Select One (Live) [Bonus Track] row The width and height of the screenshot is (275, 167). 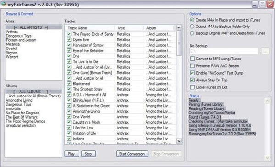120,73
